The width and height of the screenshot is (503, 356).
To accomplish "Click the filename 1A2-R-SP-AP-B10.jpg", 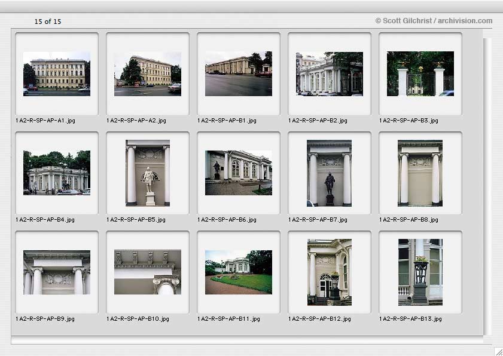I will click(138, 319).
